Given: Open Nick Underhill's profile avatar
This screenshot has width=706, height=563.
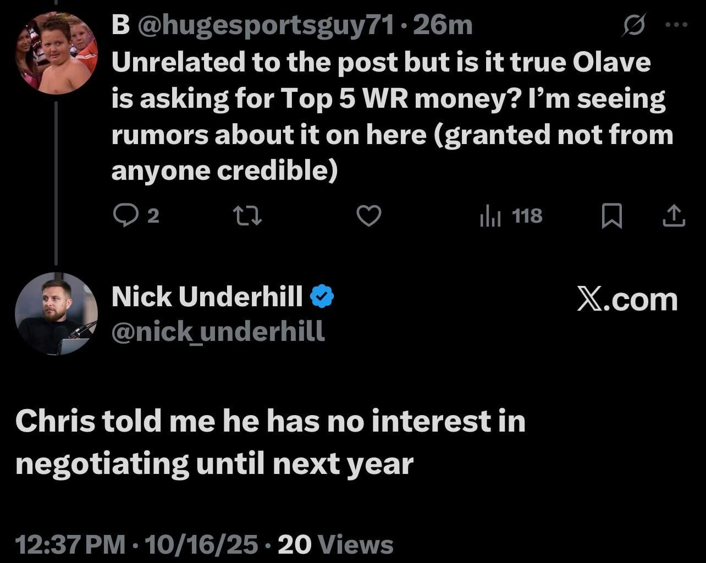Looking at the screenshot, I should [56, 313].
